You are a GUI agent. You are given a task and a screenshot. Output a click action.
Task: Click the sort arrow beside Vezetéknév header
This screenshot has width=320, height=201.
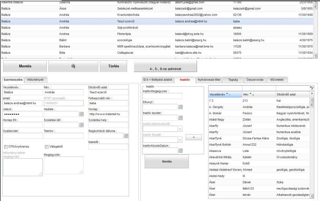click(227, 94)
